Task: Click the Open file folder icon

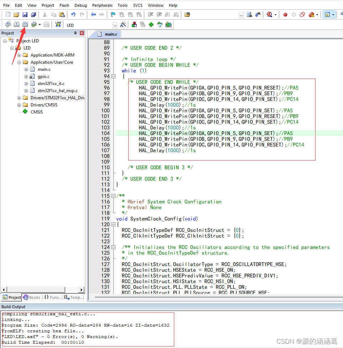Action: pyautogui.click(x=16, y=15)
